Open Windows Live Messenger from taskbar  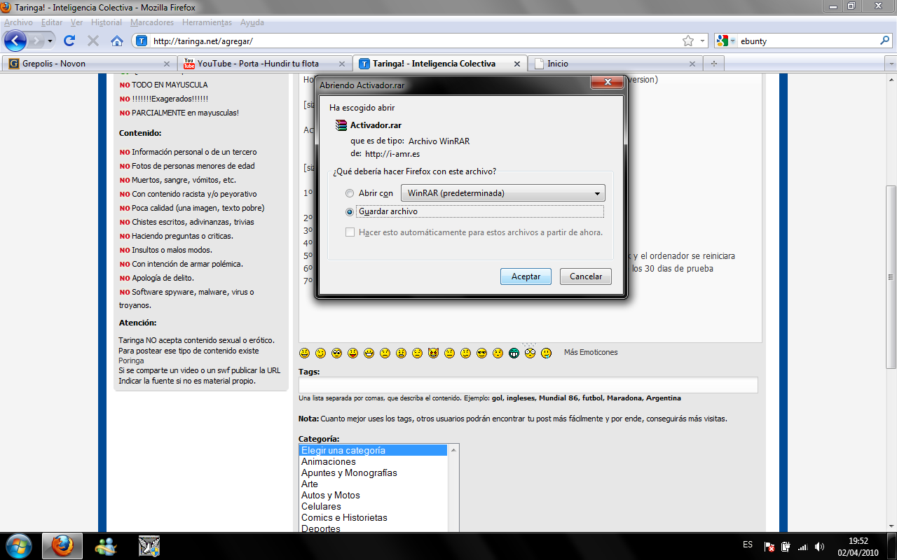click(x=107, y=546)
